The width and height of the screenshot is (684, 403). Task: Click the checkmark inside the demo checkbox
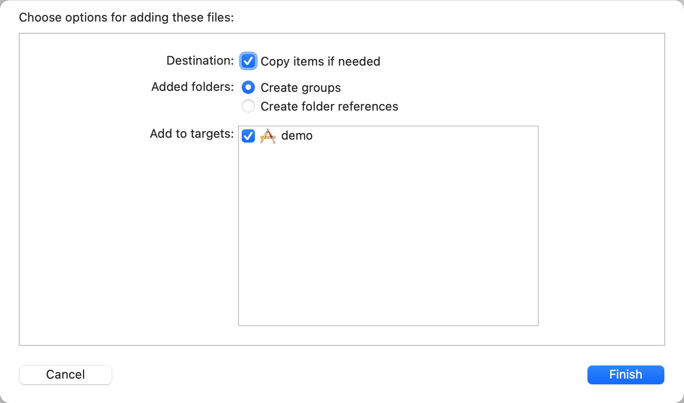click(x=248, y=136)
